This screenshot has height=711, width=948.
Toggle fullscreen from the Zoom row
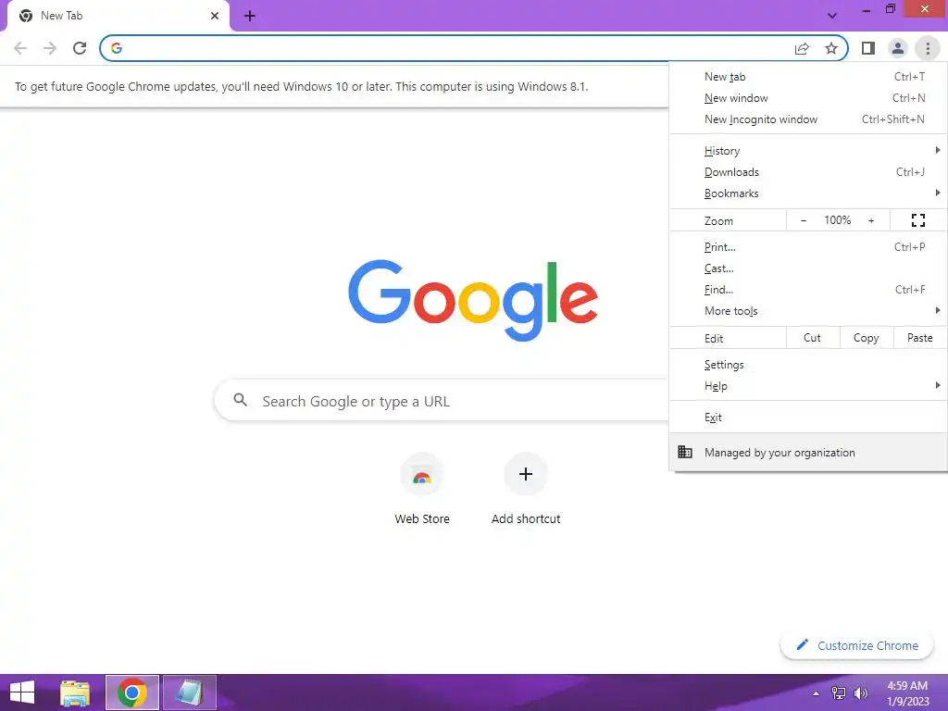click(x=917, y=220)
